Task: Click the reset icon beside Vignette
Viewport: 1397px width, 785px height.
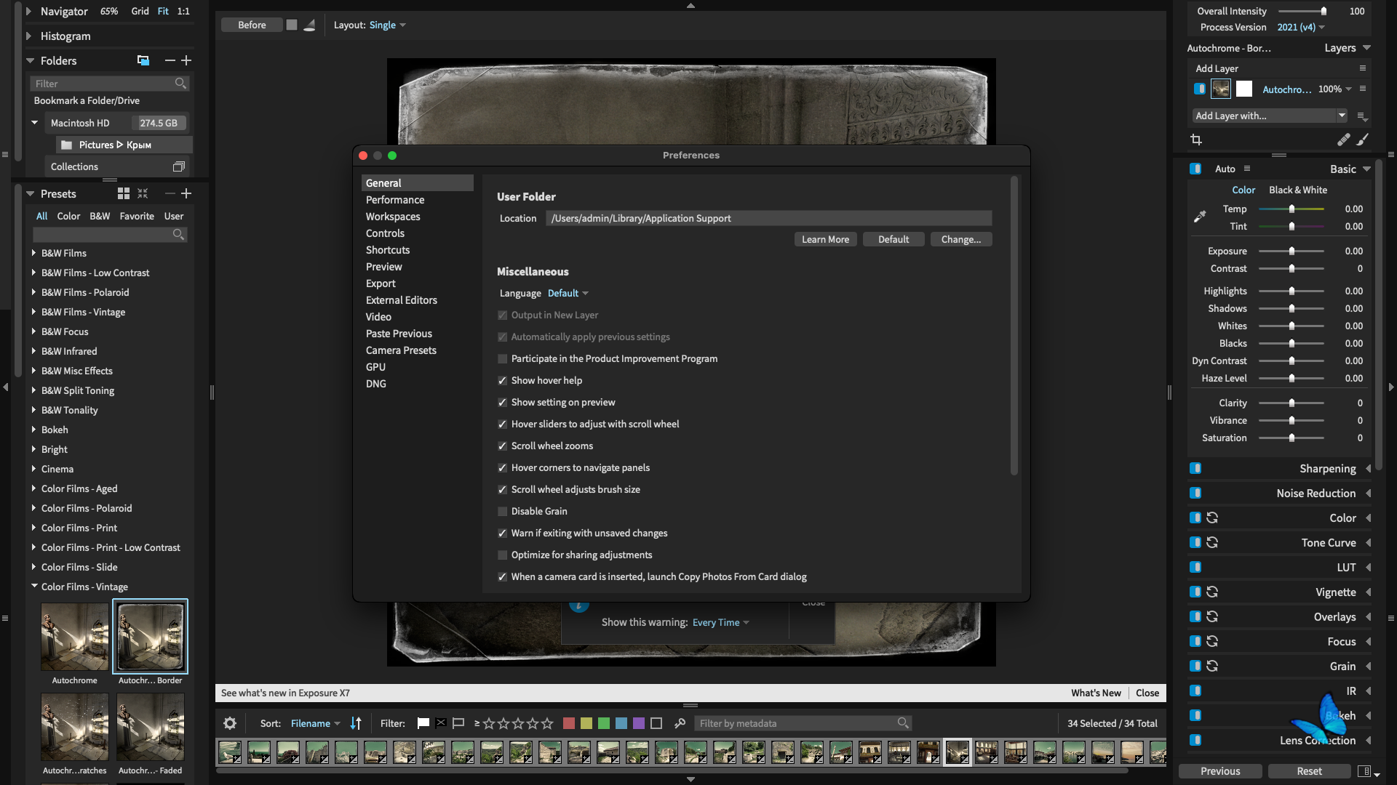Action: coord(1212,592)
